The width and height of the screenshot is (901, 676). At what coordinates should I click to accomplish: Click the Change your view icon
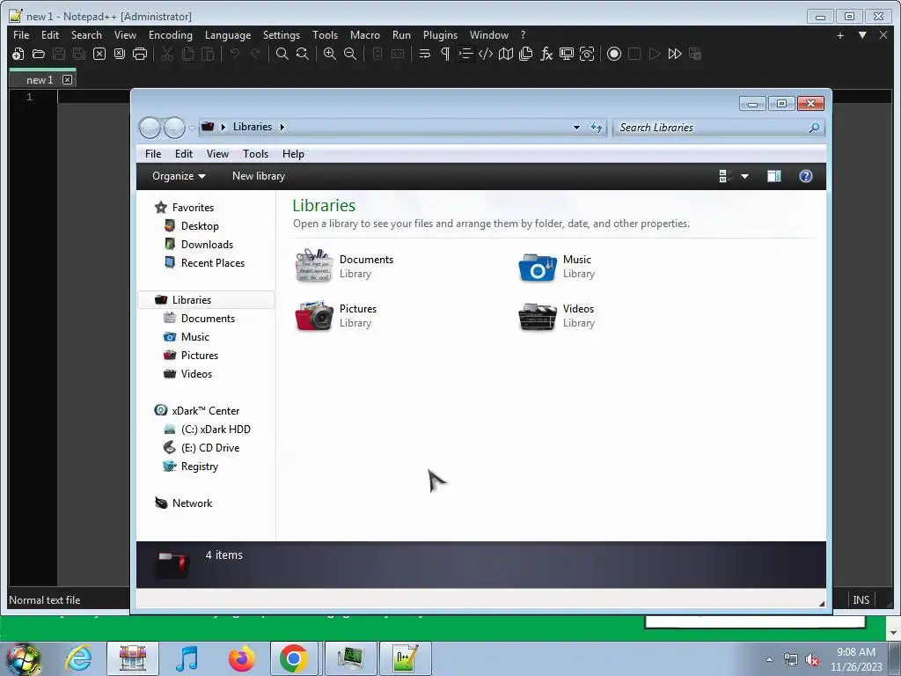pos(725,176)
